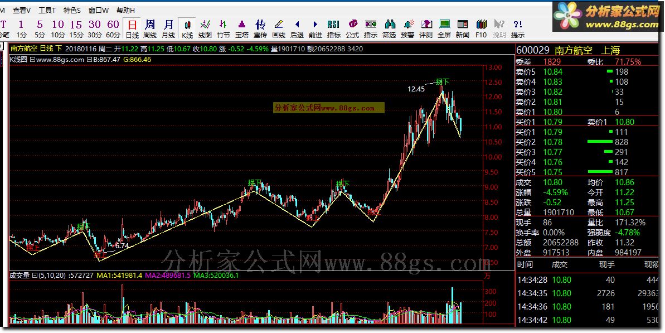Screen dimensions: 665x333
Task: Select the 14:34:35 trade tick row
Action: pyautogui.click(x=588, y=293)
